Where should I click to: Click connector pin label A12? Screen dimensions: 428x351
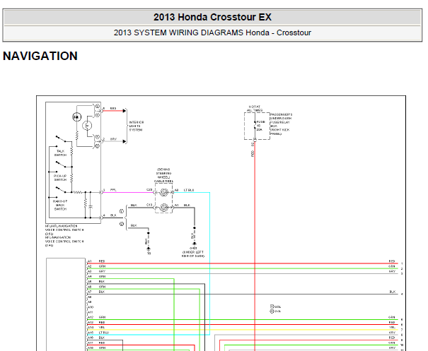(x=91, y=317)
